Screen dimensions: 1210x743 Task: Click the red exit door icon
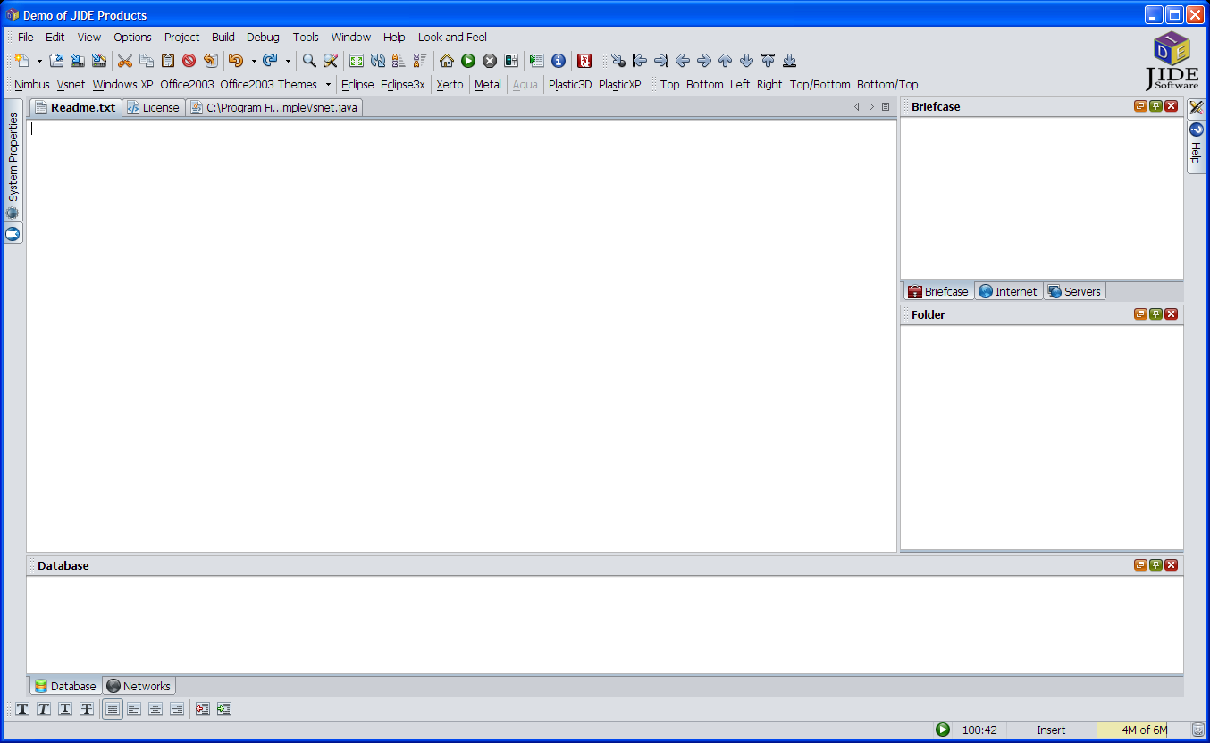coord(584,61)
